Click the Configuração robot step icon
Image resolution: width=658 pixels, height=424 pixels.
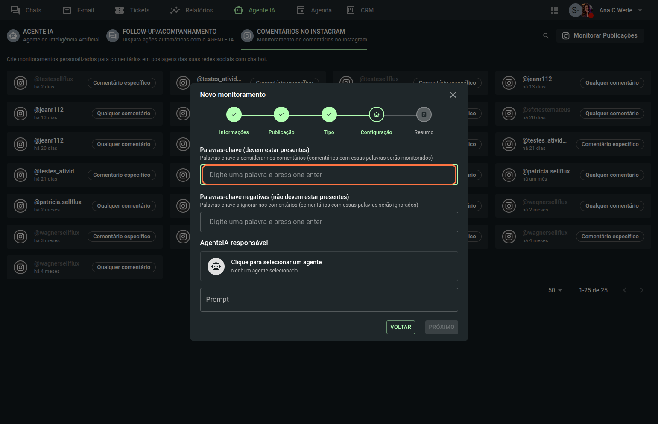click(376, 114)
